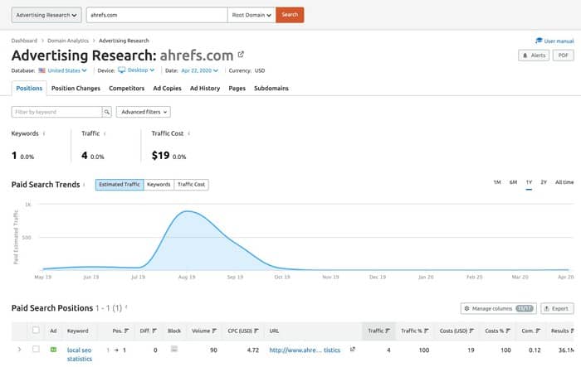Open the Root Domain dropdown
581x367 pixels.
[251, 15]
